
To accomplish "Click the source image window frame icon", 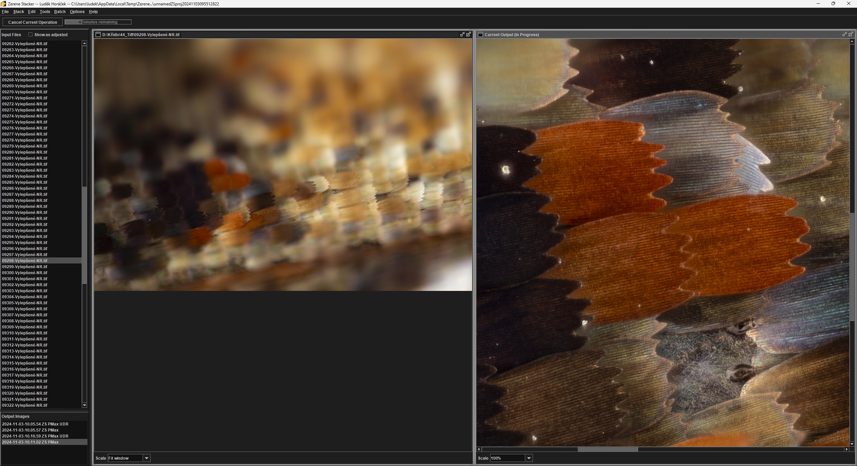I will pyautogui.click(x=98, y=34).
